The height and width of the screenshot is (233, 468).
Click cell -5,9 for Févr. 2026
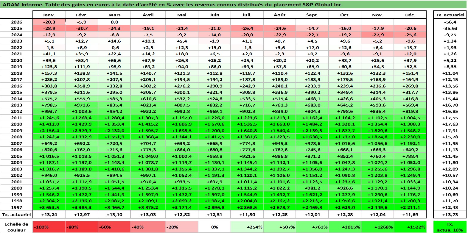[82, 22]
